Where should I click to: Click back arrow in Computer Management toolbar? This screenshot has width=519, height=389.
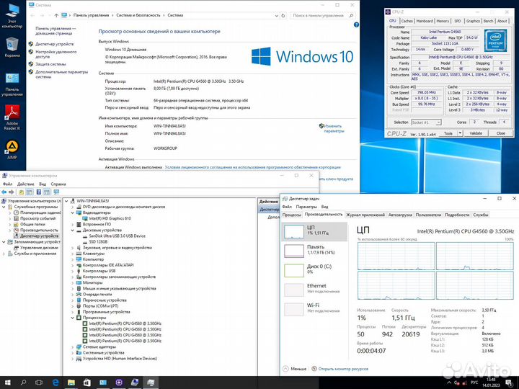pos(4,192)
